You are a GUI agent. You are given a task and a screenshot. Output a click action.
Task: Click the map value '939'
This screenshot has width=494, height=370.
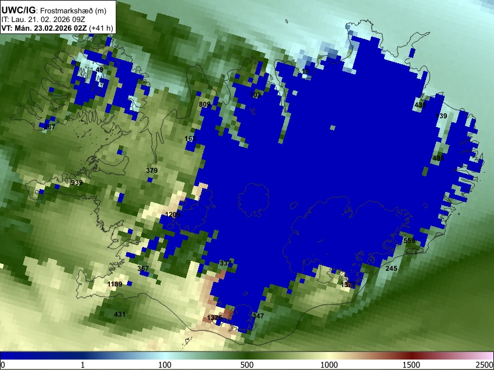tap(77, 183)
